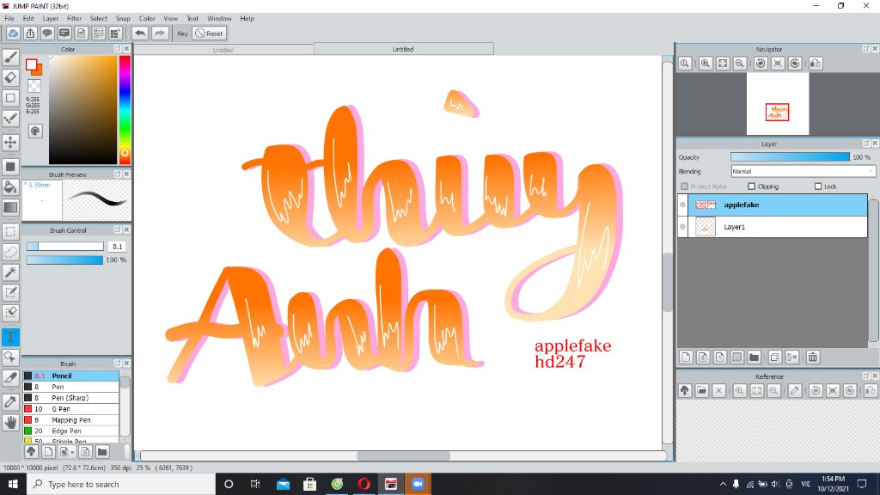Open the Windows Start menu

click(13, 484)
